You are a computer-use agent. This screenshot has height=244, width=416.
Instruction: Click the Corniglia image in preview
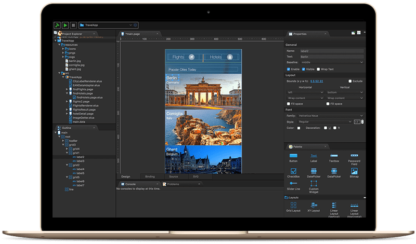pyautogui.click(x=203, y=127)
